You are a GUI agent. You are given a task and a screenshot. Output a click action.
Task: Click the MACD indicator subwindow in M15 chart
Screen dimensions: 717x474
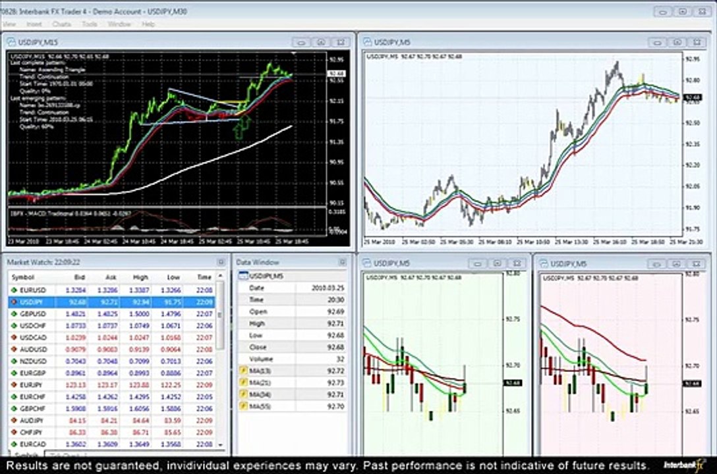167,223
